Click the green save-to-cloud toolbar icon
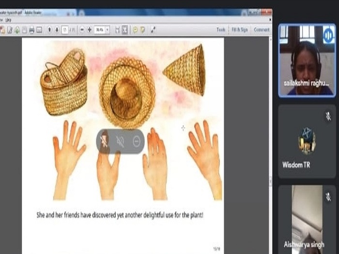The image size is (339, 254). click(17, 30)
